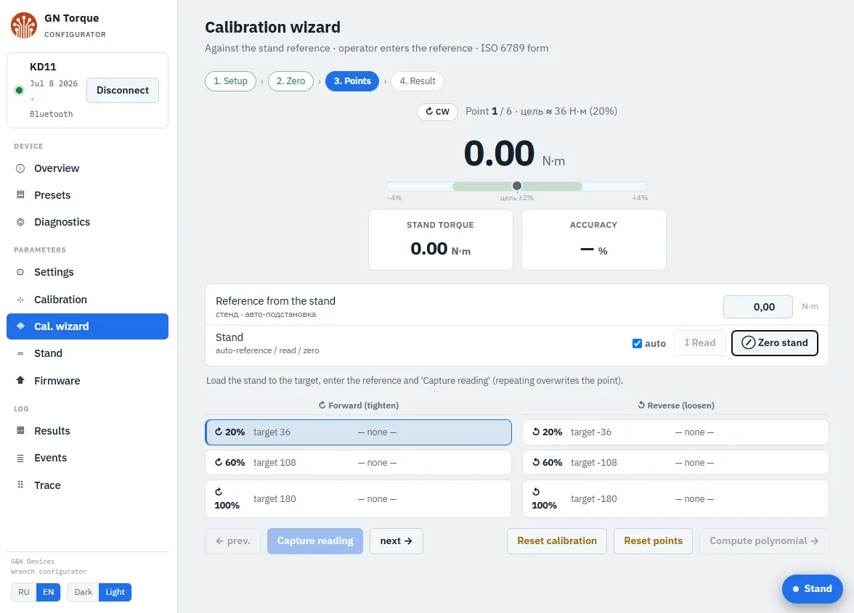Select reverse 100% target -180 point
Image resolution: width=854 pixels, height=613 pixels.
coord(675,498)
